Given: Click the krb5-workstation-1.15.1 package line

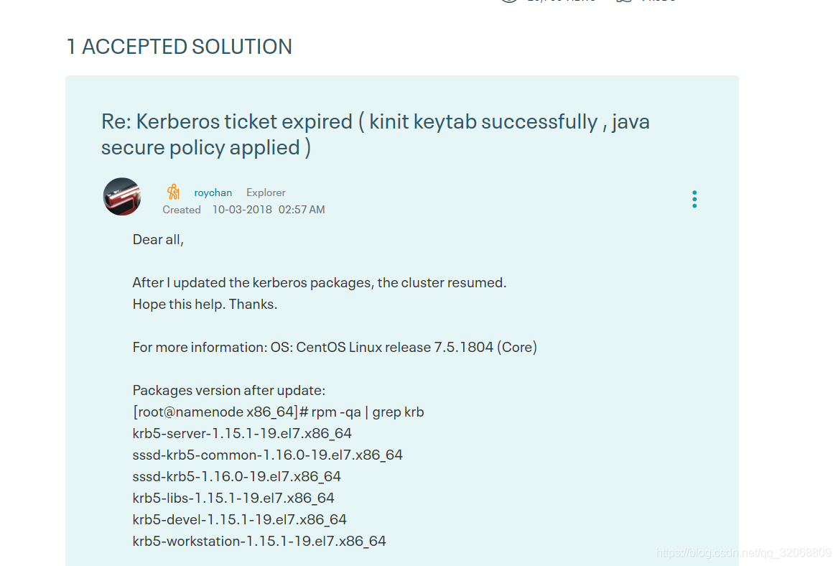Looking at the screenshot, I should tap(259, 541).
